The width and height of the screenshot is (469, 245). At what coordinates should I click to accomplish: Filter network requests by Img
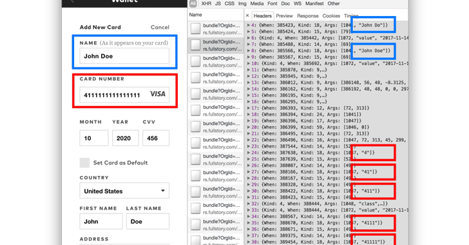click(242, 4)
